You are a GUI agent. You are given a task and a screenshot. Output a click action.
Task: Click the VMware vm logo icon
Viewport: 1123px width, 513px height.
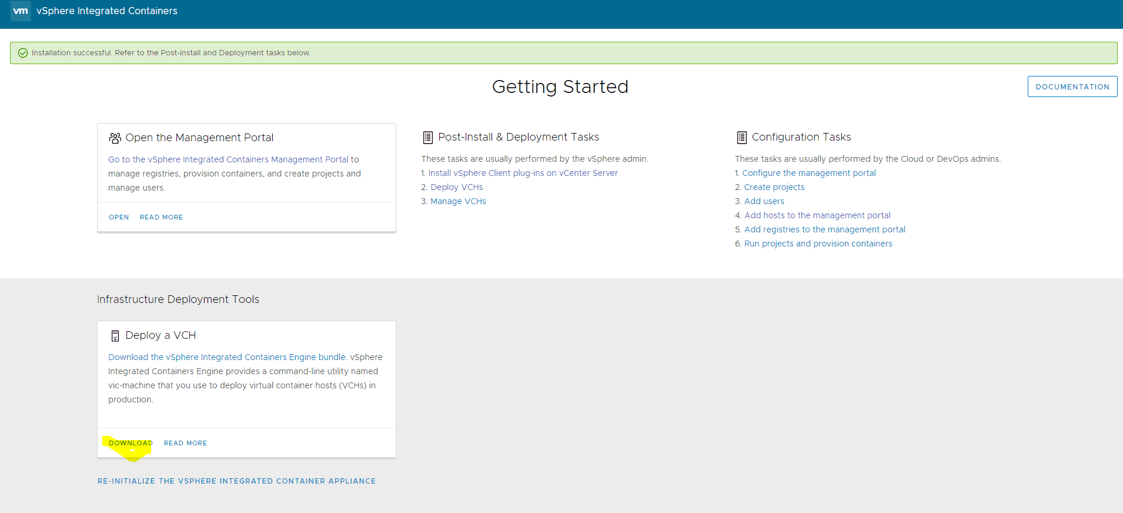pyautogui.click(x=21, y=11)
